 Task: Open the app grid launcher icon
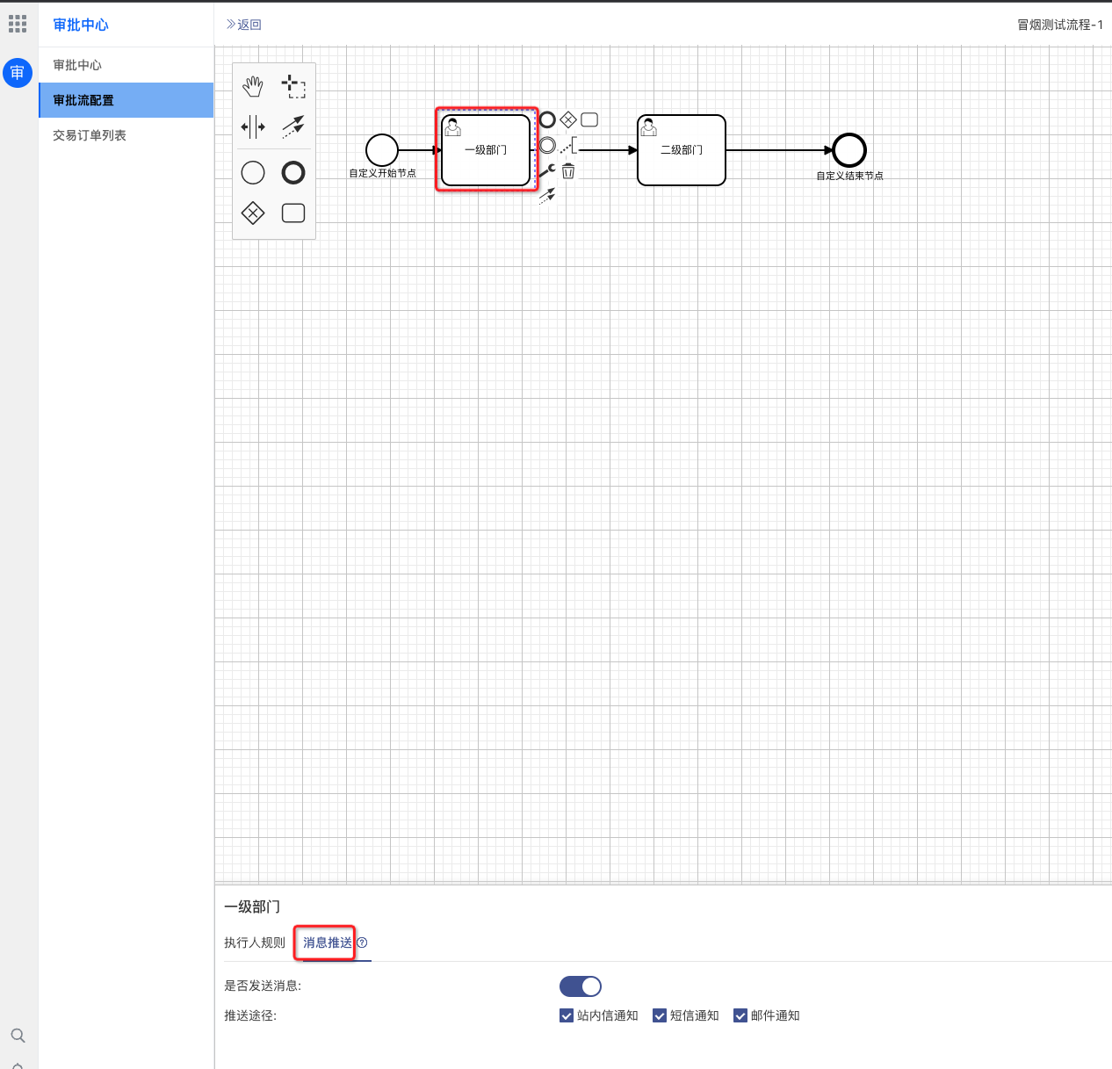pos(18,24)
